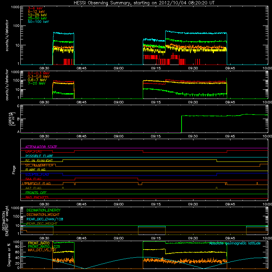Image resolution: width=272 pixels, height=272 pixels.
Task: Click the SC_IN_SUNLIGHT flag label
Action: click(x=39, y=160)
